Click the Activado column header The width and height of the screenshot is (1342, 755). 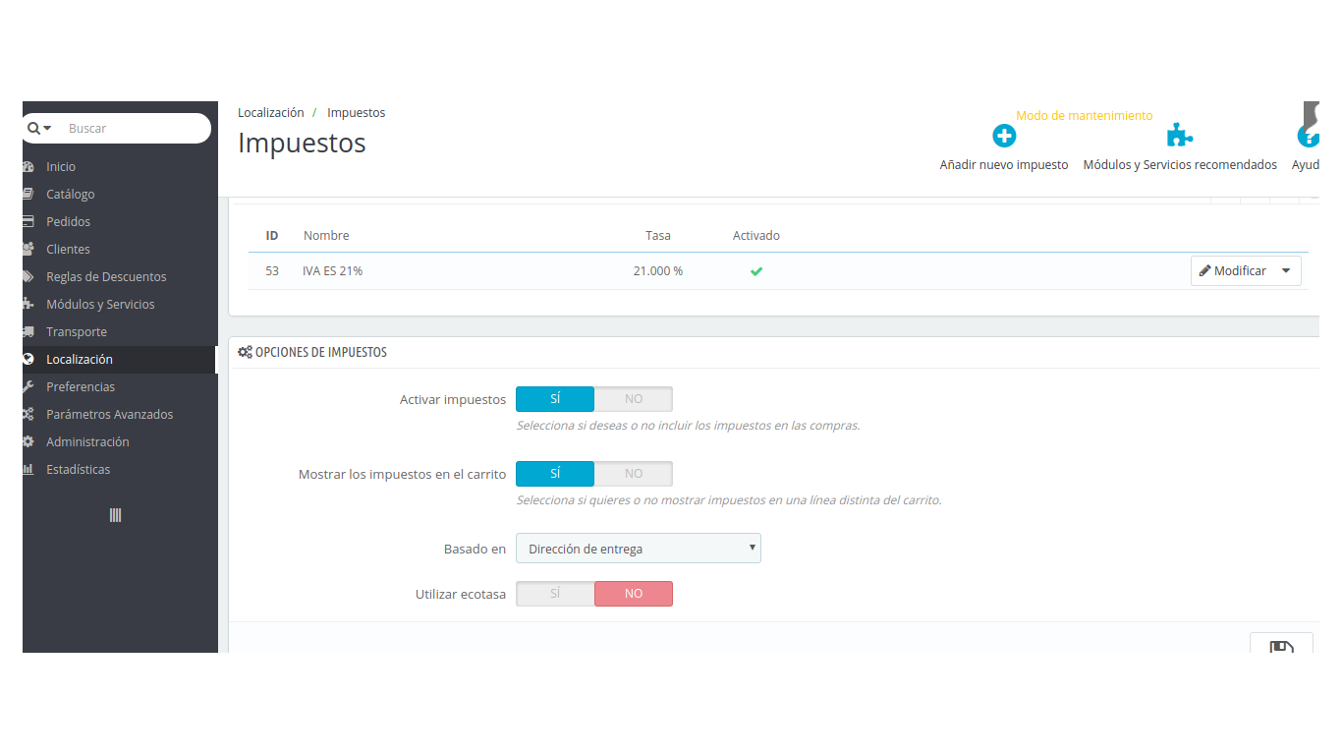pos(756,236)
